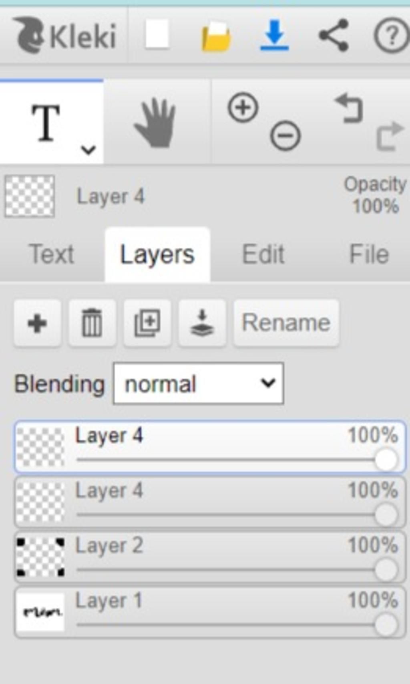Delete the selected layer with trash icon
410x684 pixels.
[92, 323]
